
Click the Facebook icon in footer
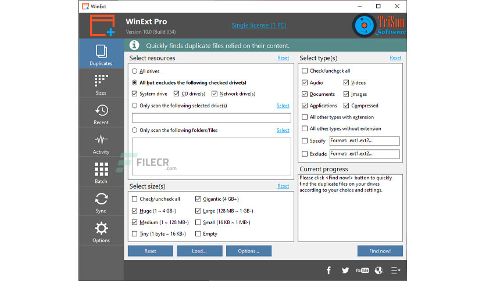[x=328, y=270]
